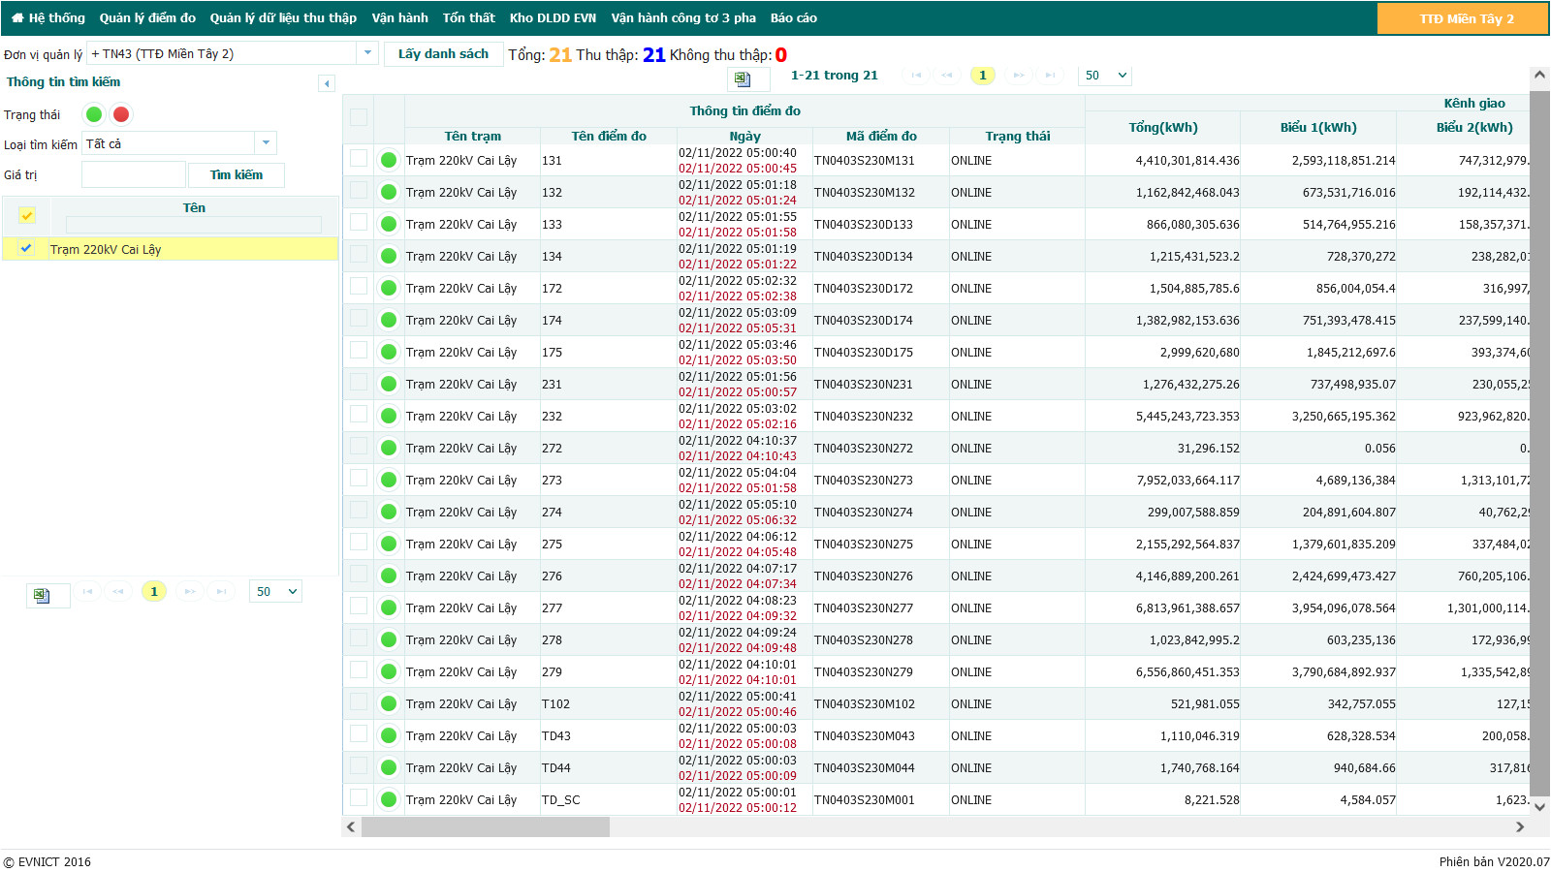
Task: Click the Excel export icon above the table
Action: click(x=743, y=78)
